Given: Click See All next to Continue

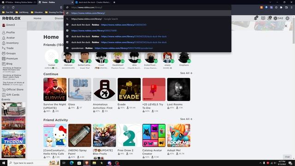Looking at the screenshot, I should 186,73.
